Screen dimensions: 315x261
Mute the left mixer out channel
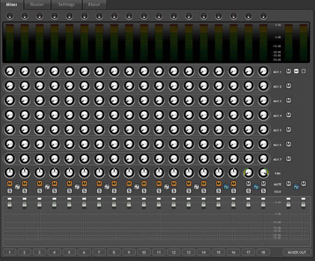click(288, 183)
